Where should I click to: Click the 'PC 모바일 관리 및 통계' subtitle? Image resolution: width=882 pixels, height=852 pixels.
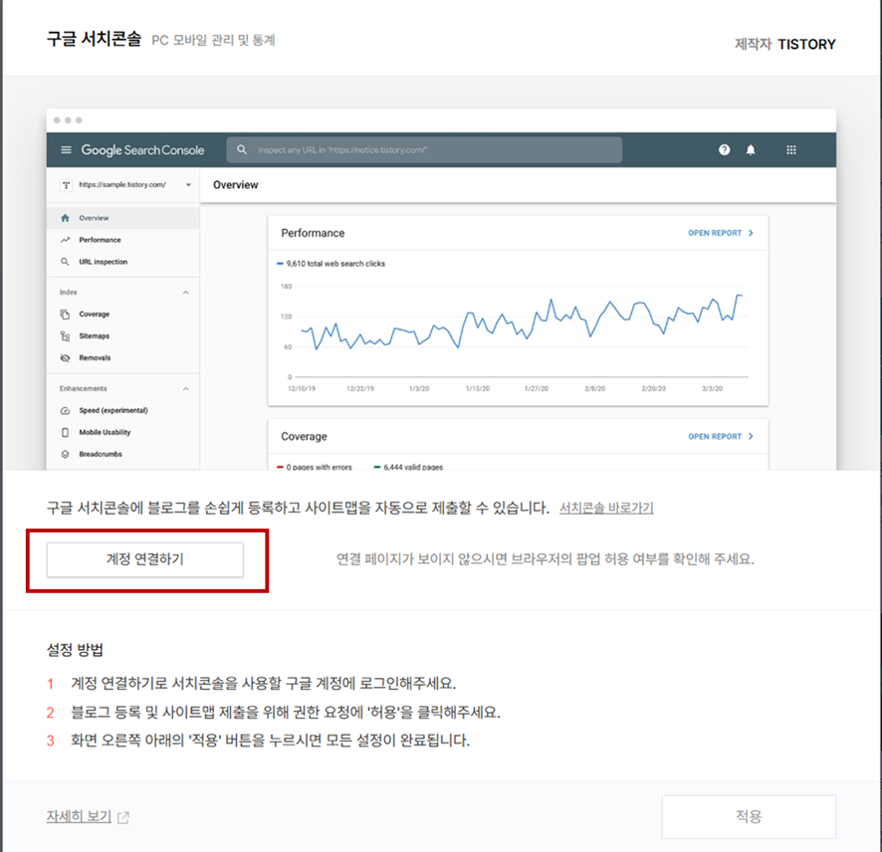point(213,41)
